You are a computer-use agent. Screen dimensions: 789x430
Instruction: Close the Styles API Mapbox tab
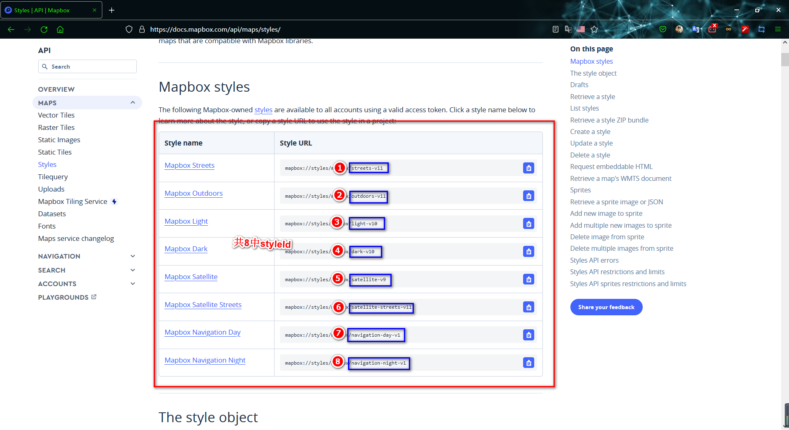(95, 10)
